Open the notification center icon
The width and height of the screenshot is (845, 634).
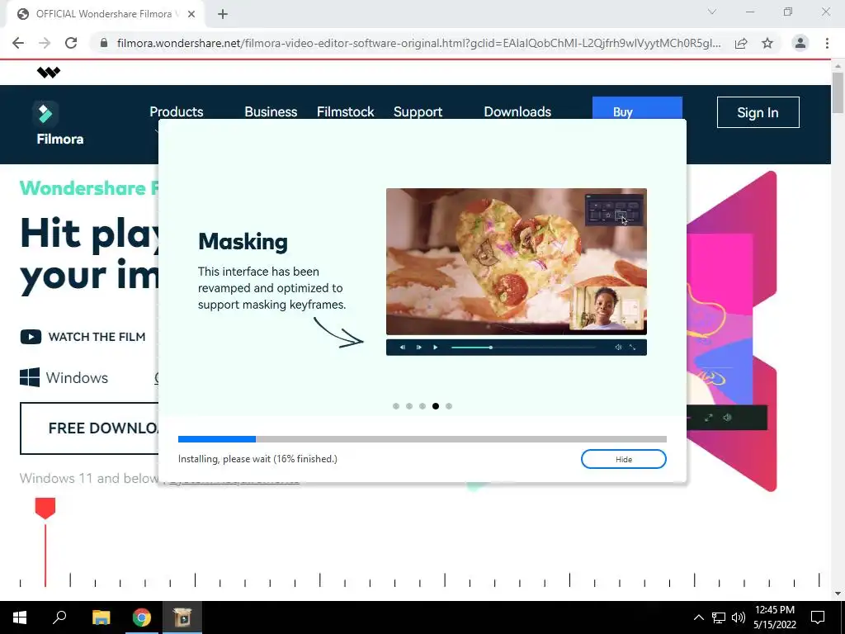[x=818, y=617]
